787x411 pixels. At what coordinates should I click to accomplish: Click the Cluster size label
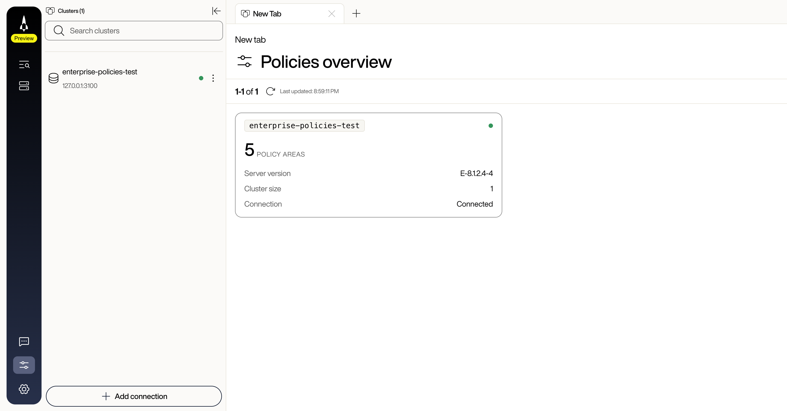[x=262, y=189]
